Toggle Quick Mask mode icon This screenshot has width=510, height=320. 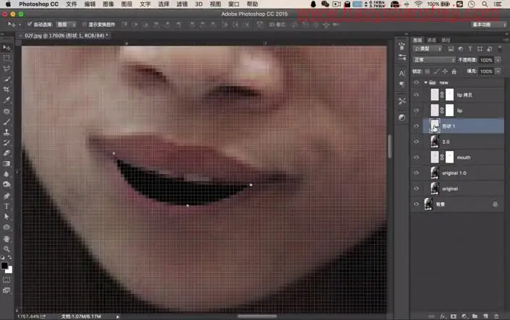7,280
